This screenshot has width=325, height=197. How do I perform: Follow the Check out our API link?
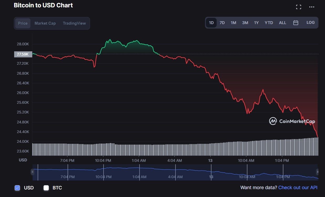point(298,188)
